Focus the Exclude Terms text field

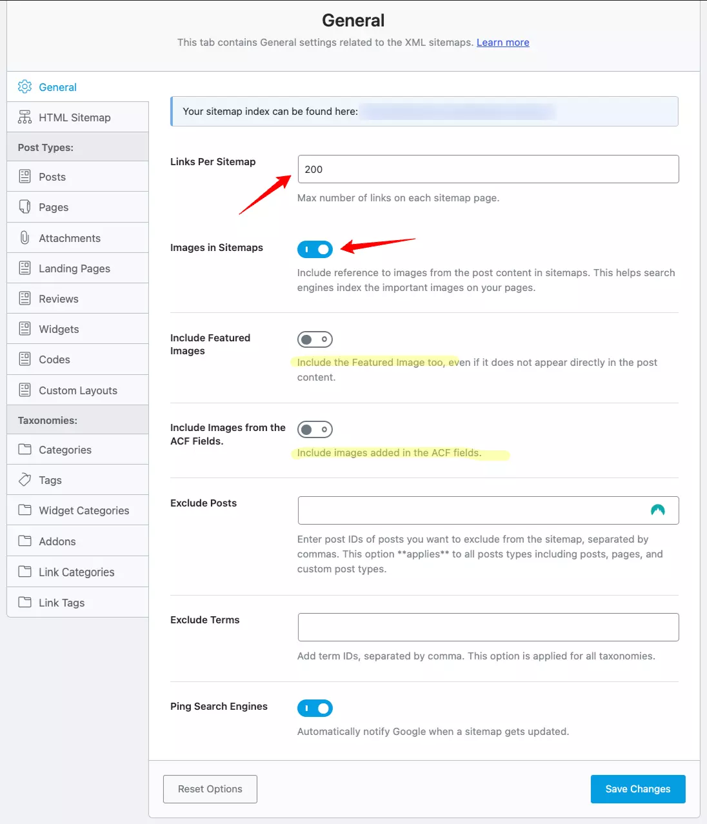[488, 627]
